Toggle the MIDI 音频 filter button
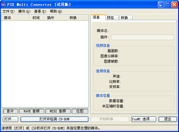The height and width of the screenshot is (132, 179). pos(58,111)
